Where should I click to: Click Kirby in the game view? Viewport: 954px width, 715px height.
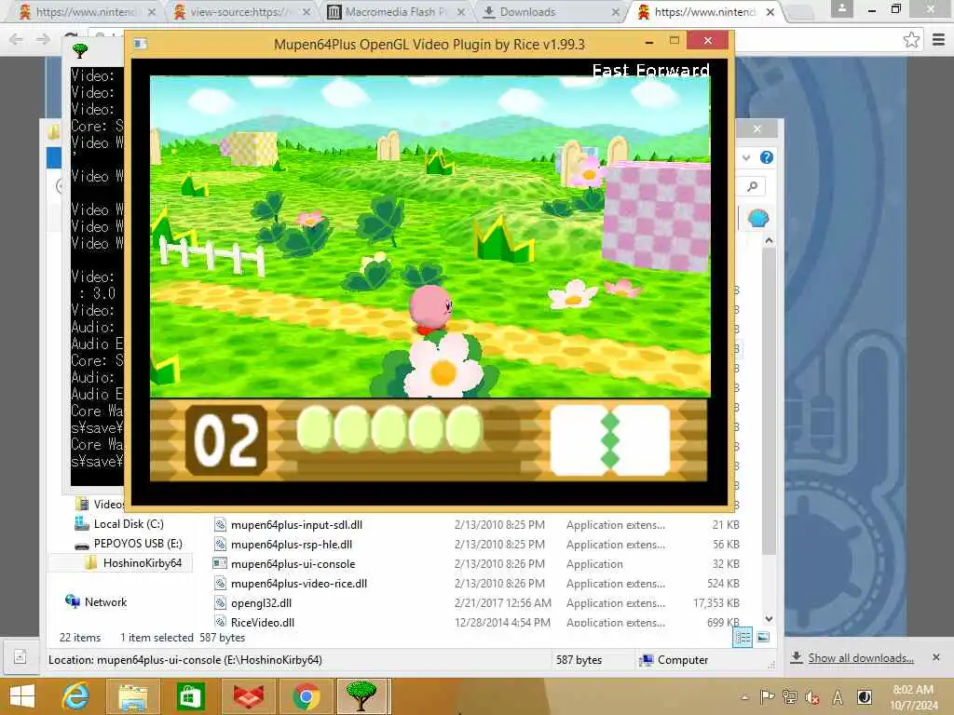[430, 308]
